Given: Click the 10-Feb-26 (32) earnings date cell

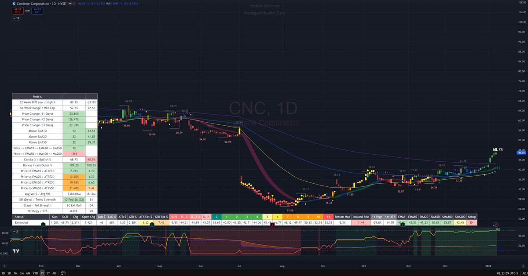Looking at the screenshot, I should (x=74, y=199).
